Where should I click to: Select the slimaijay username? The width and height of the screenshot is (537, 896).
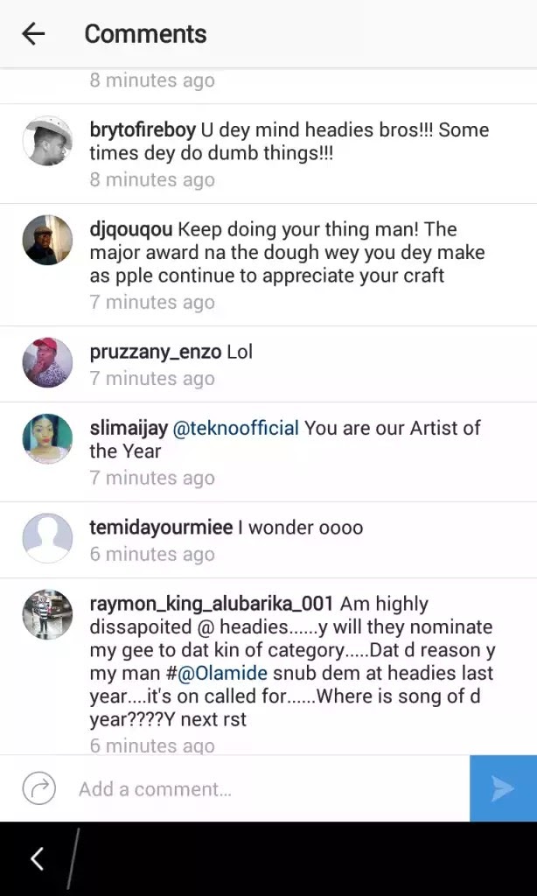point(129,429)
